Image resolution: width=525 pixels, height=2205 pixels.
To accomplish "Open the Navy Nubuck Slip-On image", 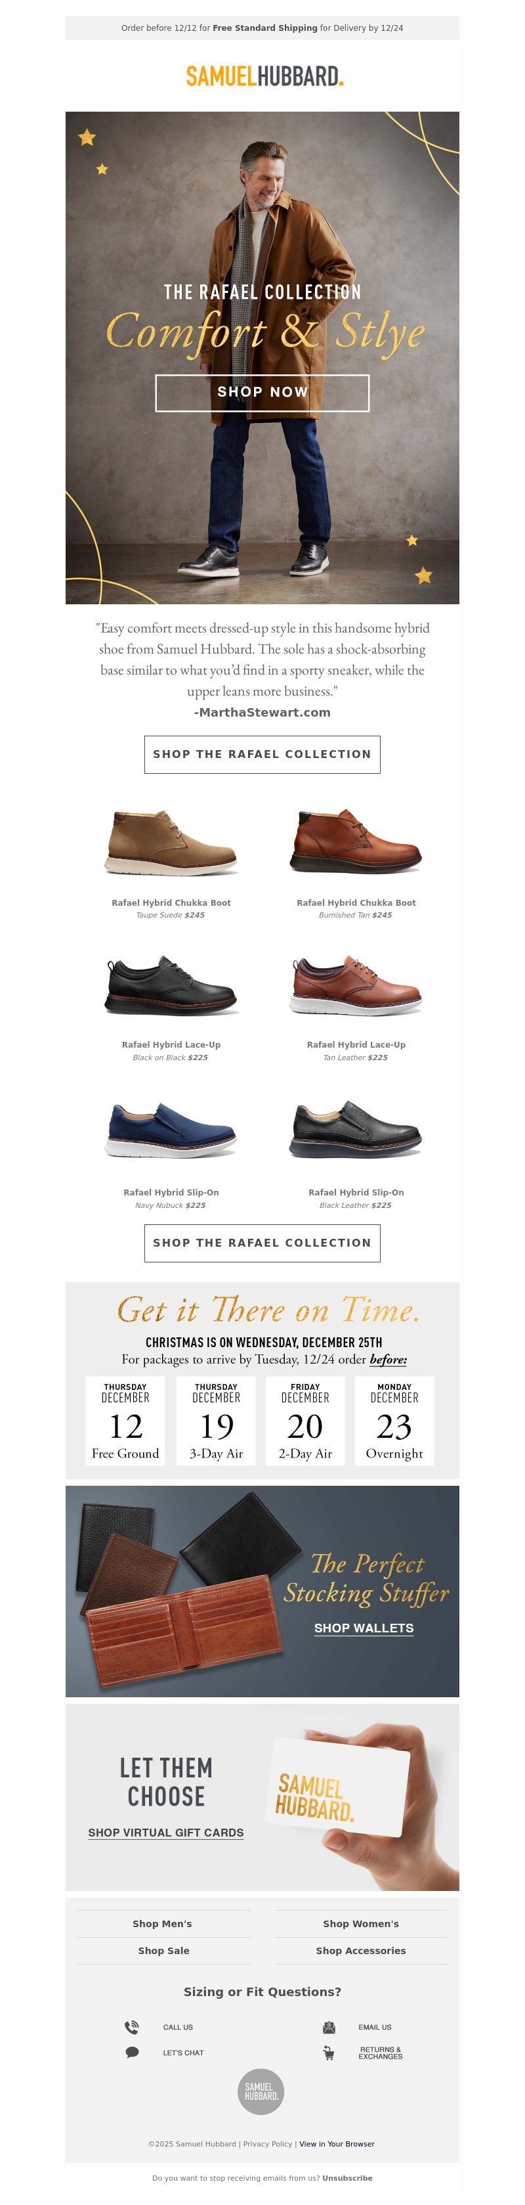I will point(171,1131).
